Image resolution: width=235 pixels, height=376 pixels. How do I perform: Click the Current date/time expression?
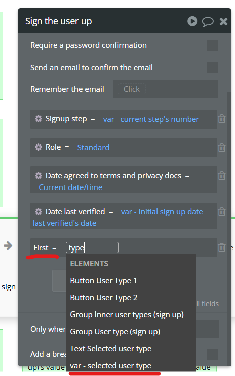pos(70,187)
